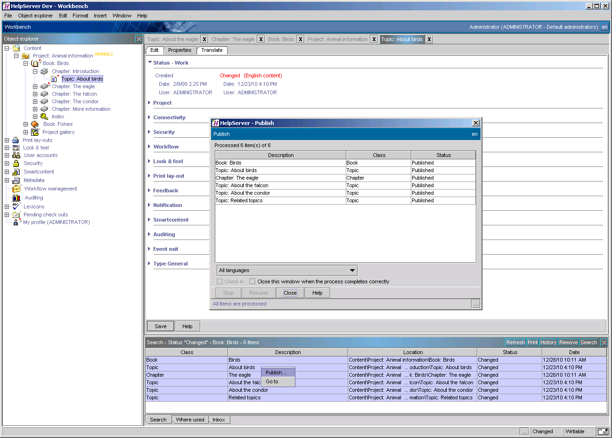This screenshot has height=438, width=612.
Task: Click the User accounts people icon
Action: pyautogui.click(x=16, y=155)
